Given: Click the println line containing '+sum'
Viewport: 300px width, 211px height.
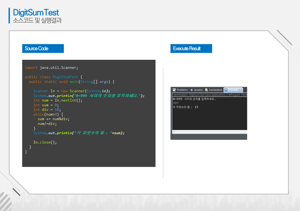Looking at the screenshot, I should [79, 133].
